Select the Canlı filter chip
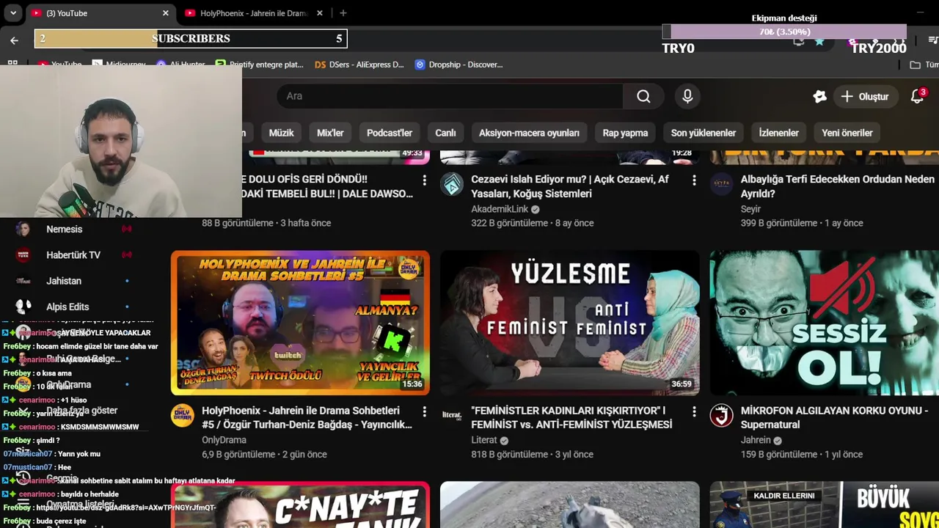Image resolution: width=939 pixels, height=528 pixels. [445, 133]
